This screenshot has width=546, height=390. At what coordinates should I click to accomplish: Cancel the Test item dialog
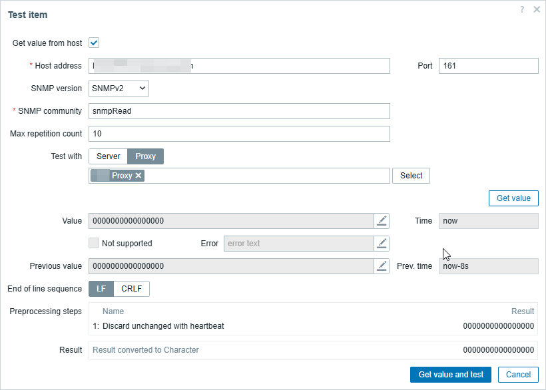[x=518, y=375]
